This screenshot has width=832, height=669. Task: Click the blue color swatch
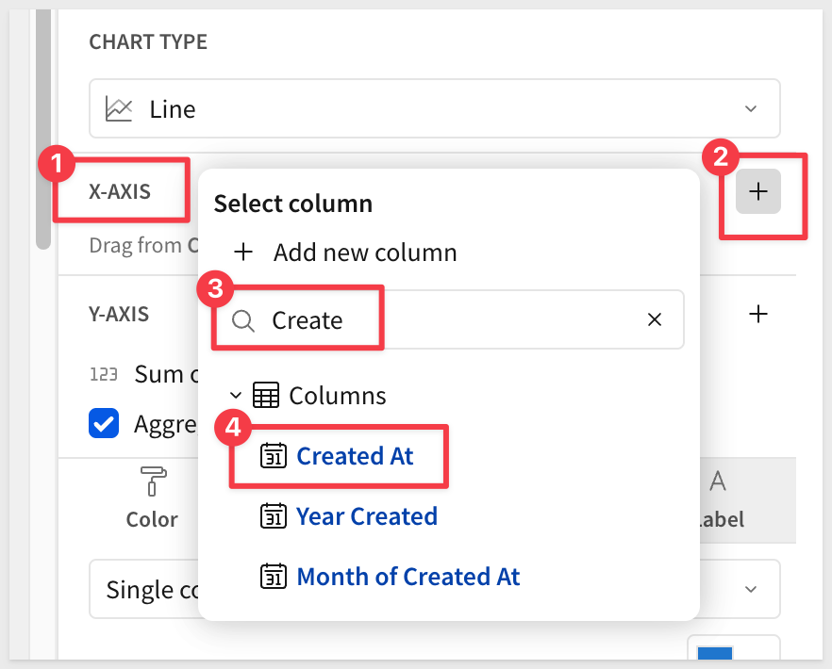click(713, 656)
